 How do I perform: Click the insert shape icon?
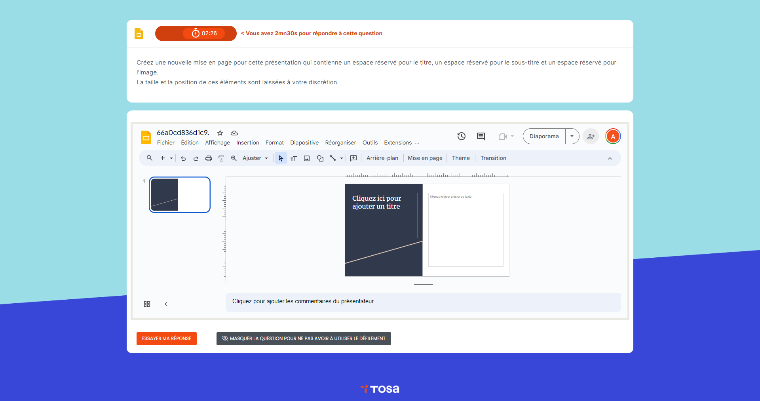point(320,158)
